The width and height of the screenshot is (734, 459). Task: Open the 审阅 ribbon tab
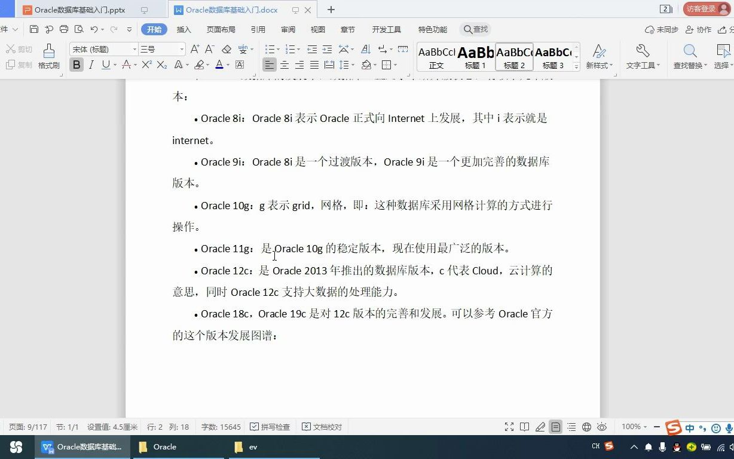pos(288,29)
